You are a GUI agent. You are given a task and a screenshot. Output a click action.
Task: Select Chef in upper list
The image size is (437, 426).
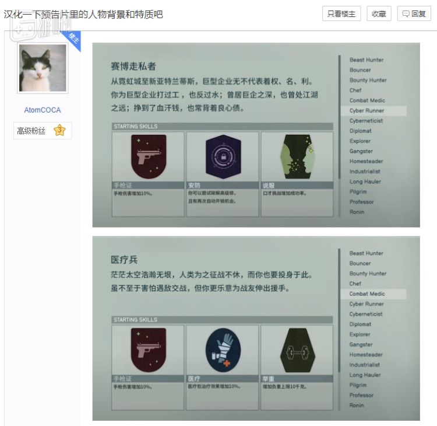pyautogui.click(x=355, y=90)
